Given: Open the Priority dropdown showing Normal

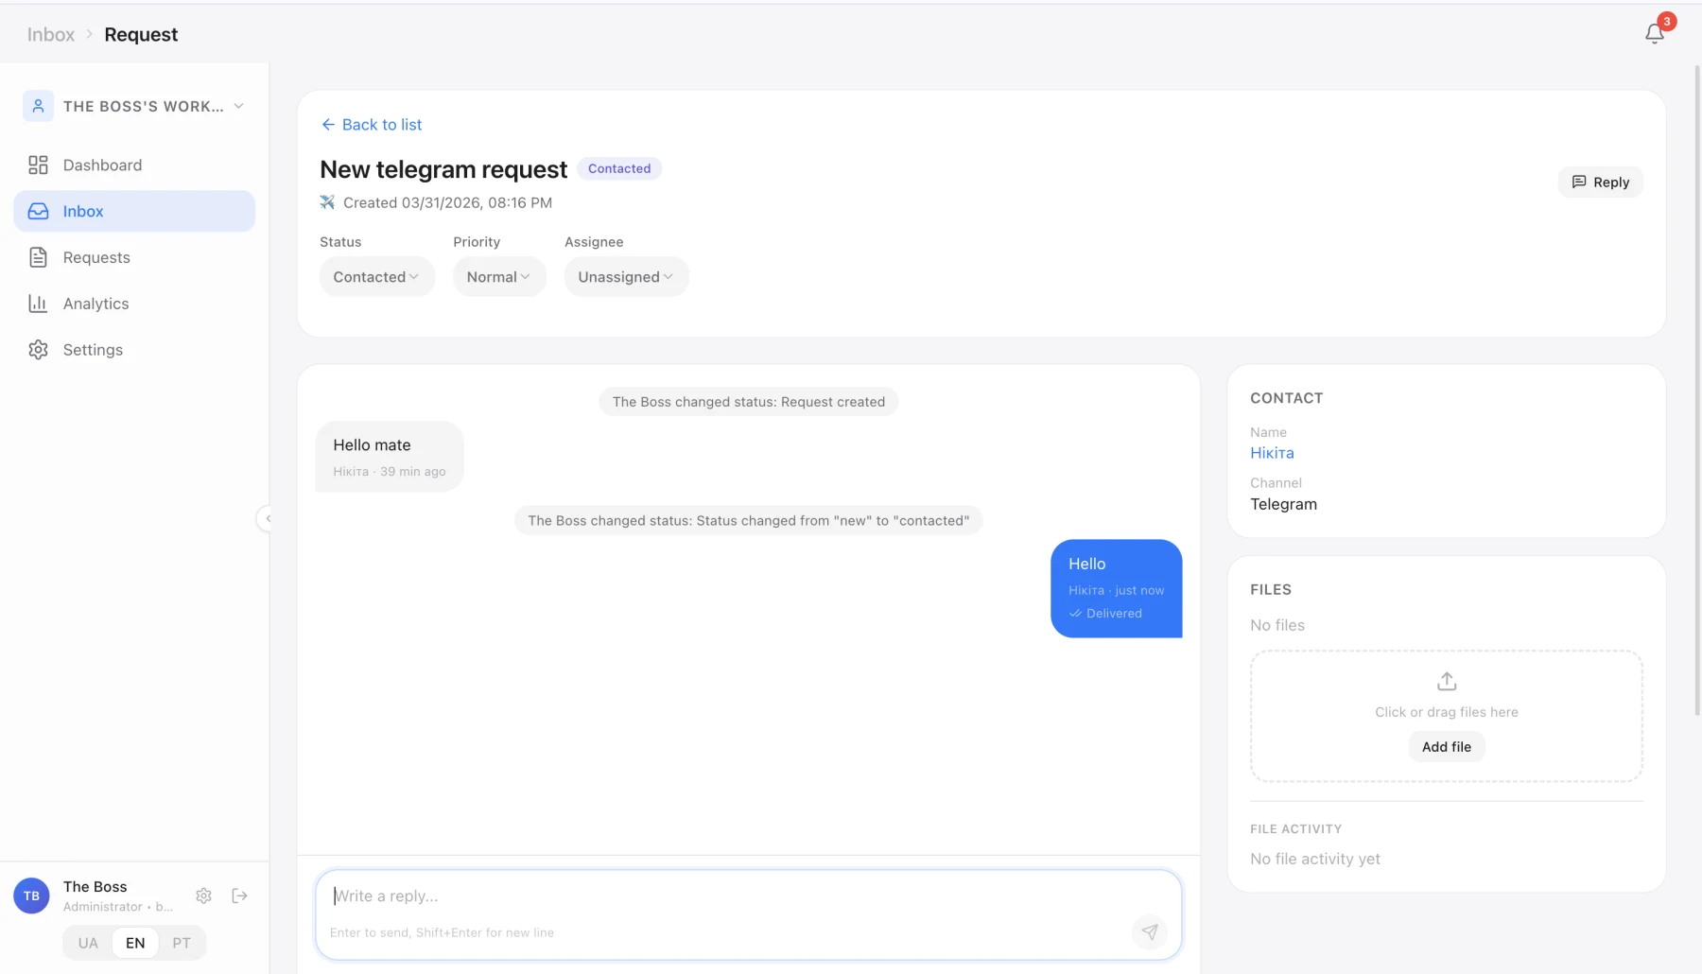Looking at the screenshot, I should [x=499, y=277].
